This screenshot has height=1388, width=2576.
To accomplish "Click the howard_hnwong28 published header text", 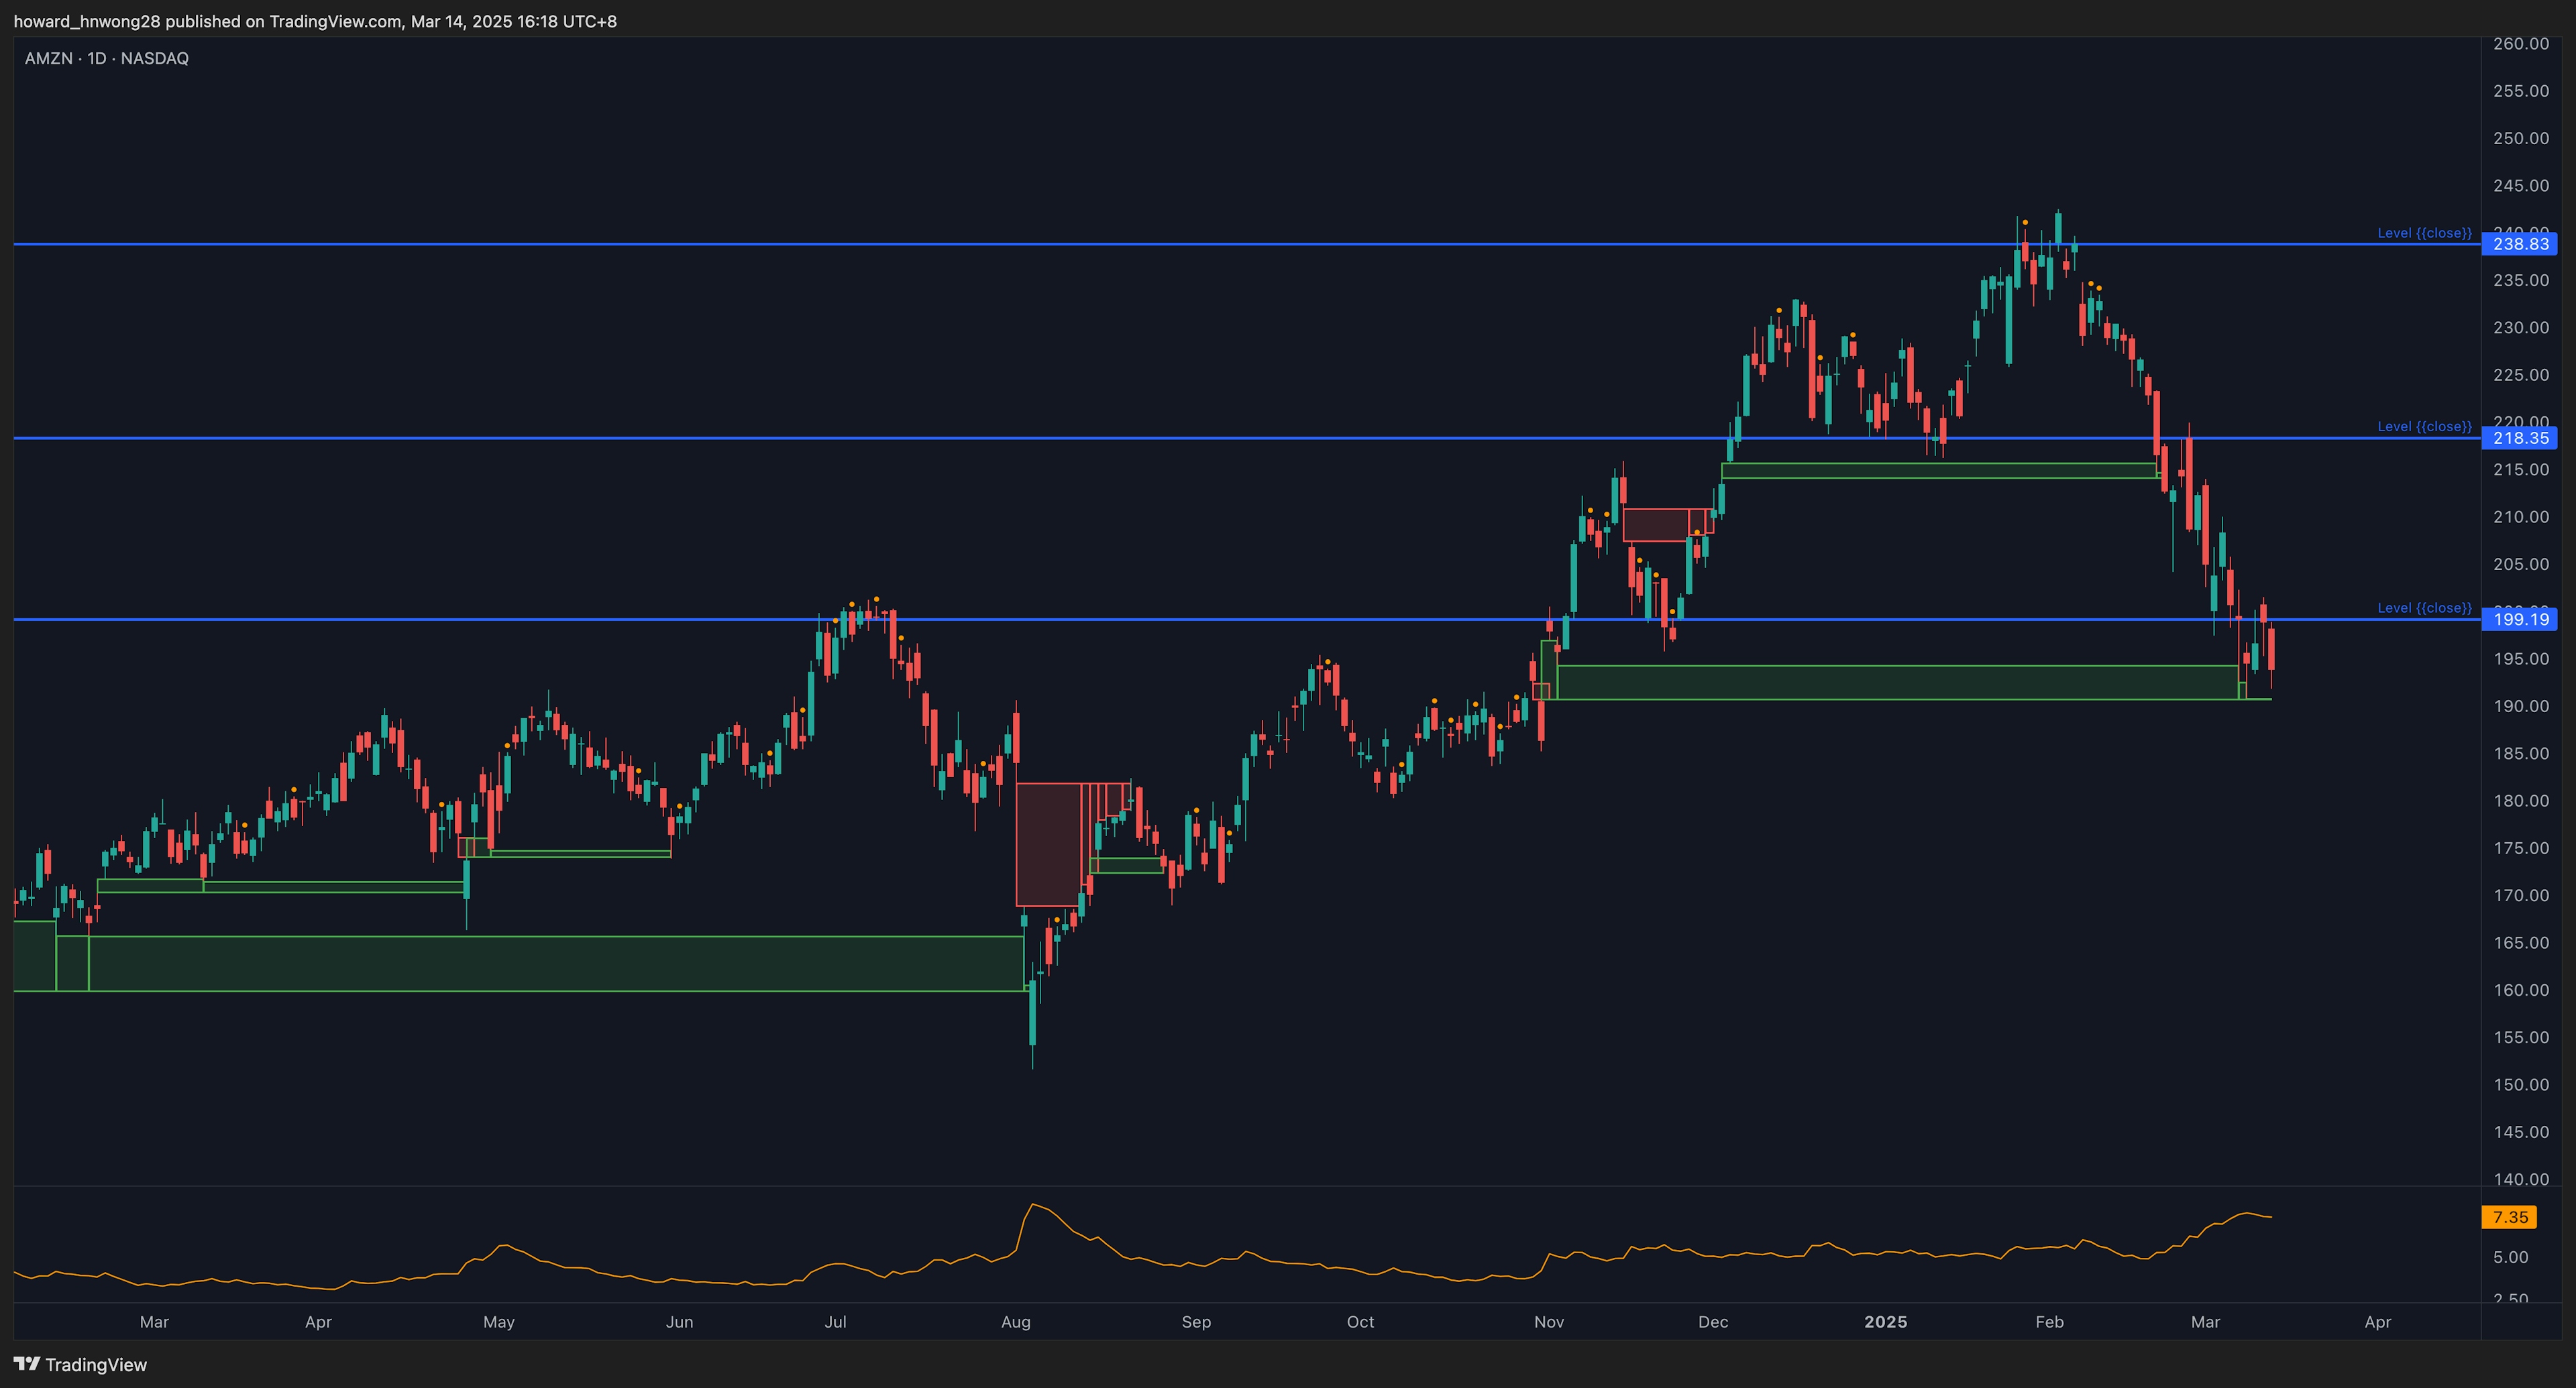I will pos(315,21).
